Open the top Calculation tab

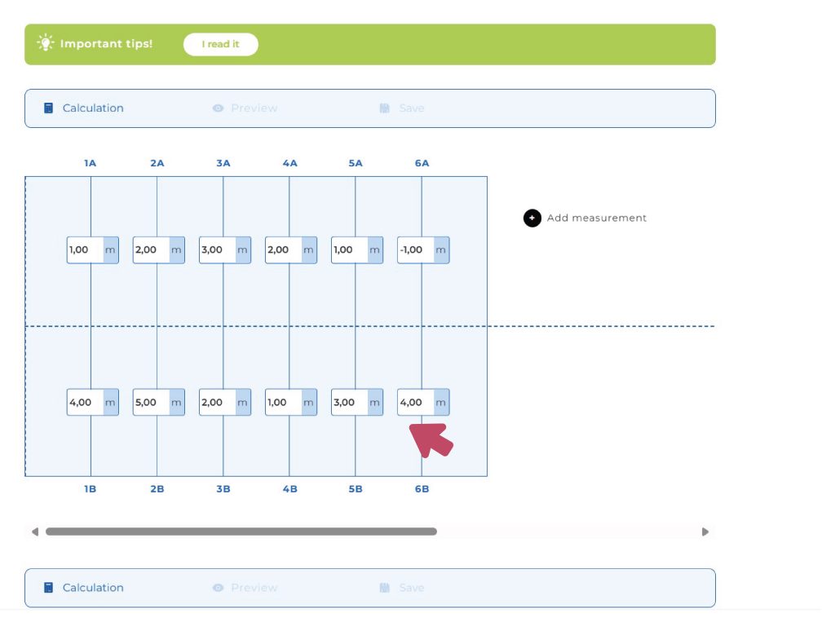point(93,108)
